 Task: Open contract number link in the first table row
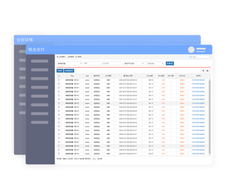pyautogui.click(x=198, y=80)
